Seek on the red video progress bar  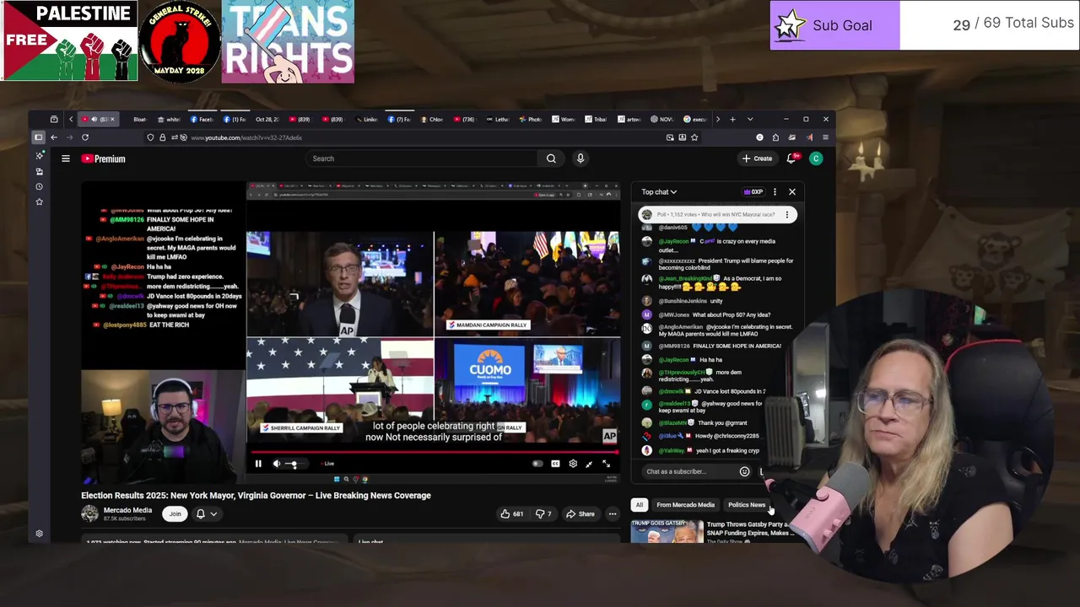(433, 454)
